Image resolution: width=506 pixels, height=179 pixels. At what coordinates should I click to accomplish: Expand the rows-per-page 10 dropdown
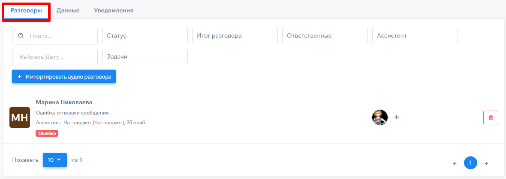click(x=54, y=160)
